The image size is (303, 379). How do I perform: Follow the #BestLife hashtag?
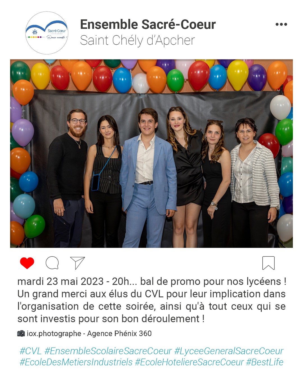click(265, 362)
